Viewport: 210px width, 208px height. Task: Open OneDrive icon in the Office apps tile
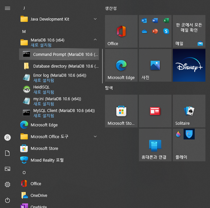pyautogui.click(x=144, y=31)
